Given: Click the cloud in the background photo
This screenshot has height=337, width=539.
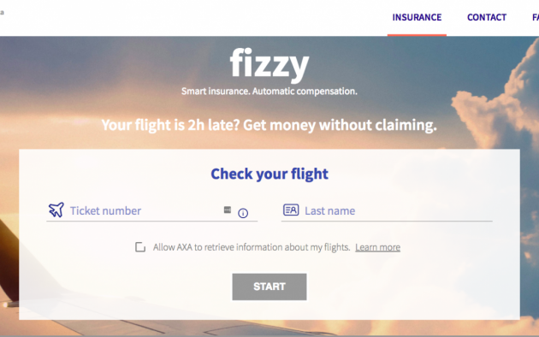Looking at the screenshot, I should [499, 103].
